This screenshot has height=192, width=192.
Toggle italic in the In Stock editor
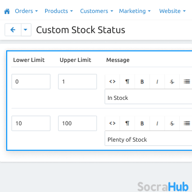coord(157,82)
